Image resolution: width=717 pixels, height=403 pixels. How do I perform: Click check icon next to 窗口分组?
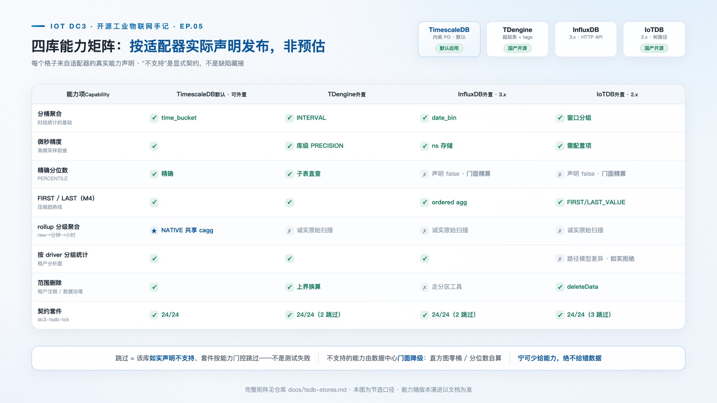pyautogui.click(x=560, y=118)
